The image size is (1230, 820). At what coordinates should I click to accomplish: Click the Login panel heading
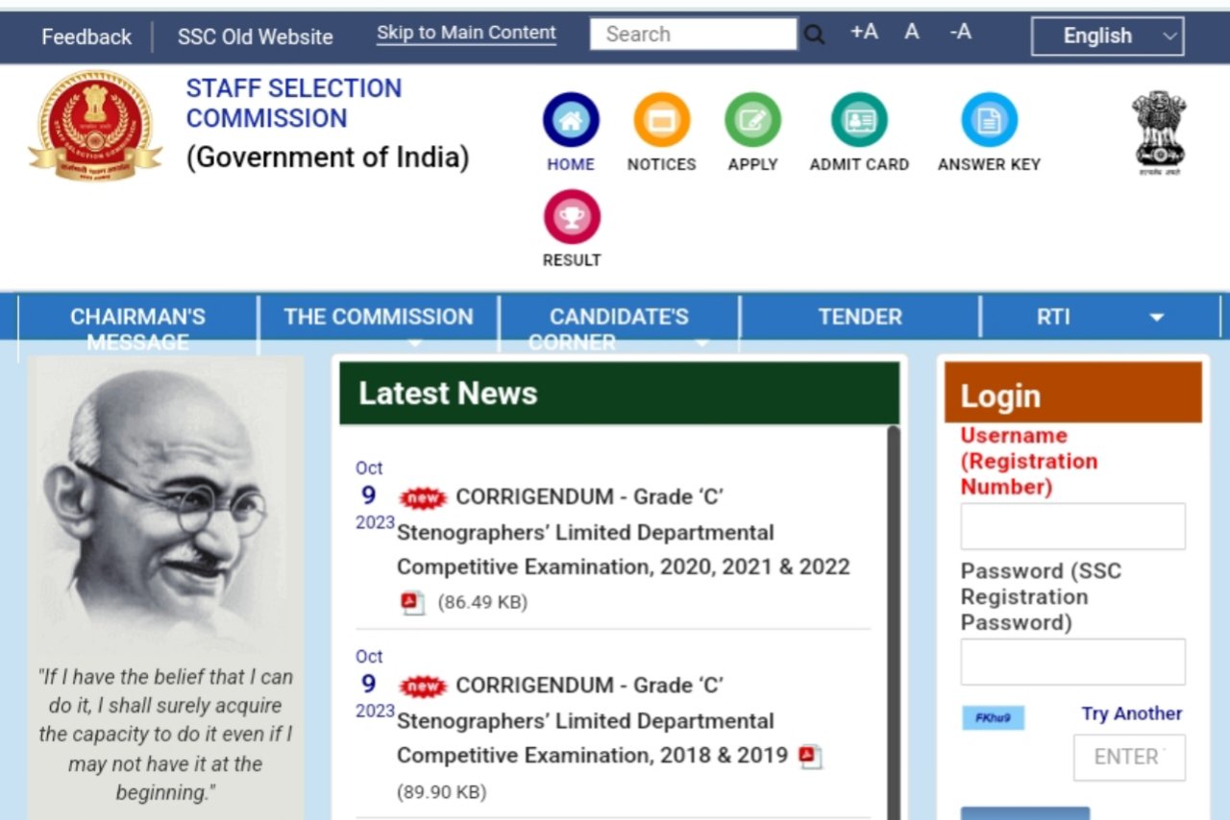tap(1000, 396)
